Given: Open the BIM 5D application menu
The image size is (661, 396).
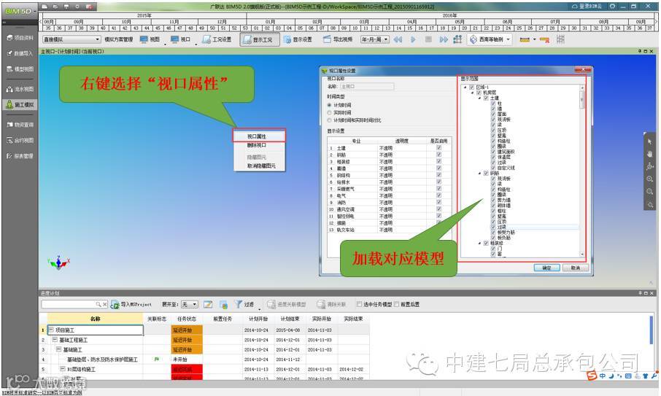Looking at the screenshot, I should tap(20, 12).
